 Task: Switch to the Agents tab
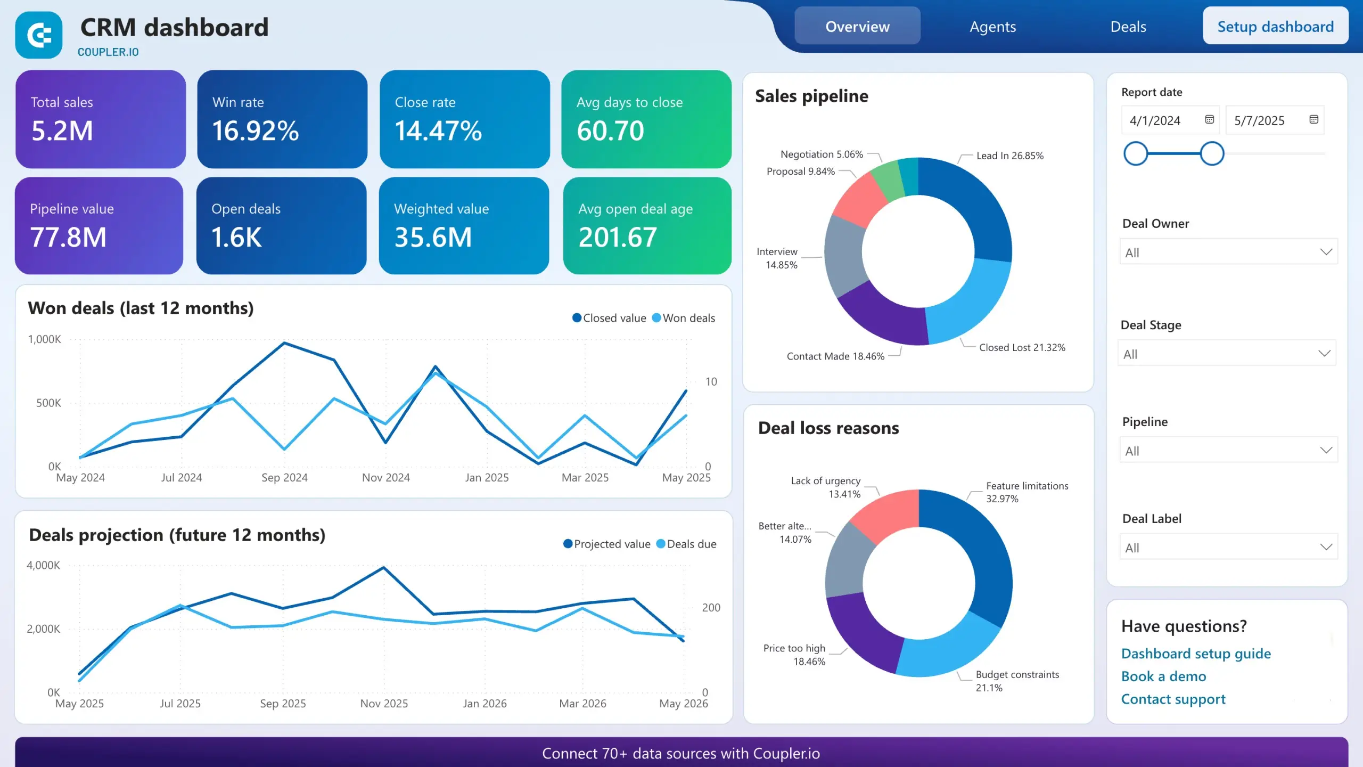coord(992,26)
